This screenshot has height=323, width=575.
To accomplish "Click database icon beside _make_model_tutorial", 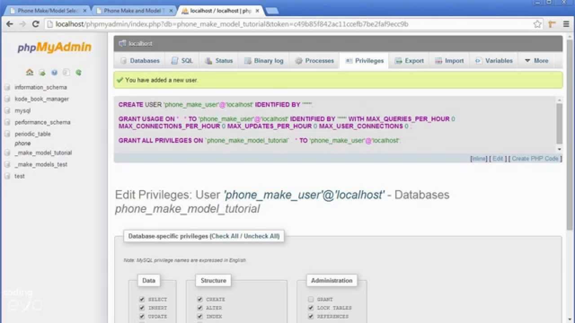I will [x=7, y=153].
